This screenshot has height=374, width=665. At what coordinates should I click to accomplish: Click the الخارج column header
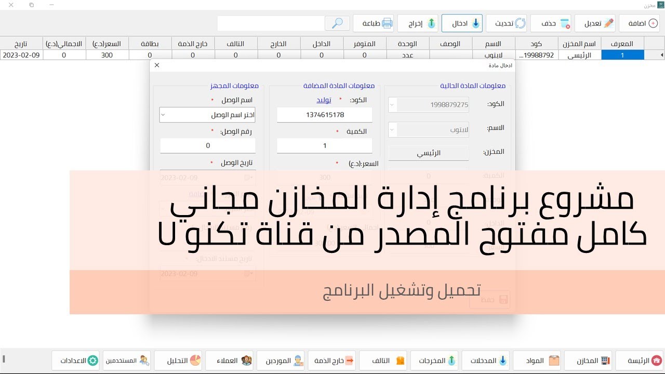pos(278,44)
